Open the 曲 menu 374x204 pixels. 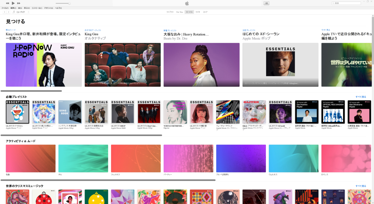click(20, 8)
